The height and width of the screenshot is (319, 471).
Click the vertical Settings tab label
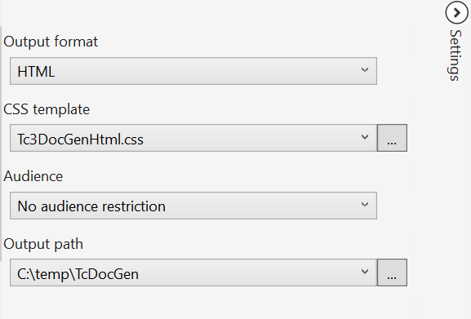pyautogui.click(x=455, y=55)
